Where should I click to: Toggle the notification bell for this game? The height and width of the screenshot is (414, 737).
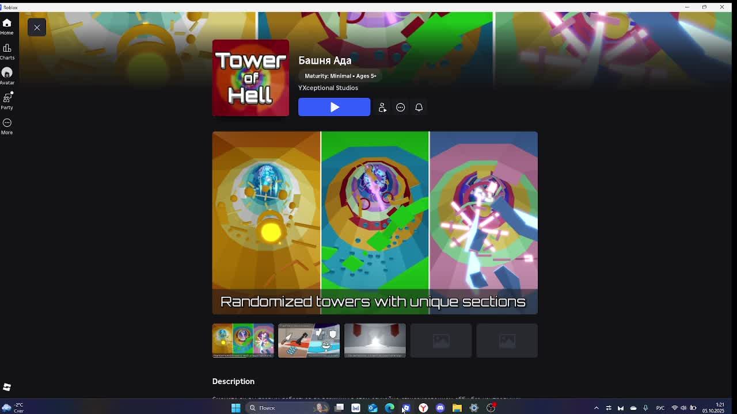(419, 108)
